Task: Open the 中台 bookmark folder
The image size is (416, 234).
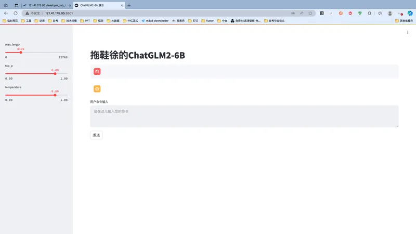Action: (222, 21)
